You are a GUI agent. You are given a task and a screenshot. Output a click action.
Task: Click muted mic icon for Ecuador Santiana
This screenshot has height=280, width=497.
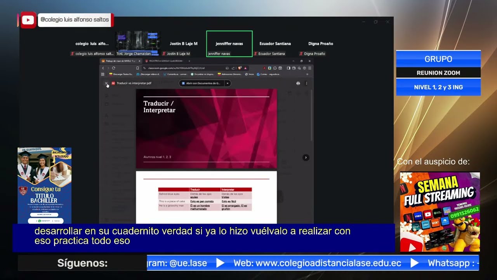[x=256, y=54]
